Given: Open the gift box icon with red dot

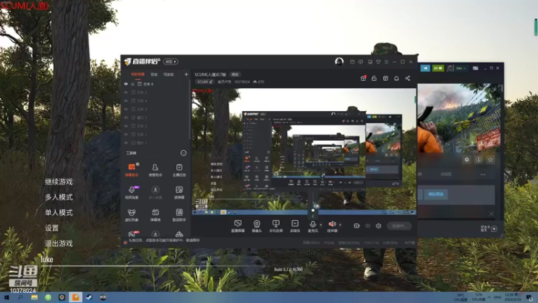Looking at the screenshot, I should click(x=363, y=78).
